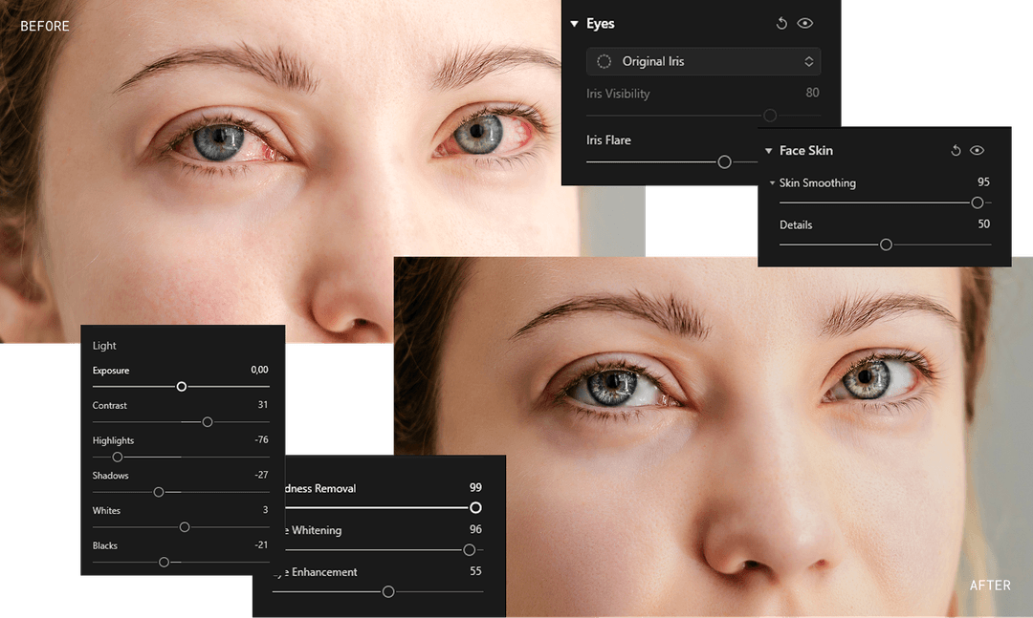Click the Highlights slider handle
Screen dimensions: 1033x618
coord(116,457)
